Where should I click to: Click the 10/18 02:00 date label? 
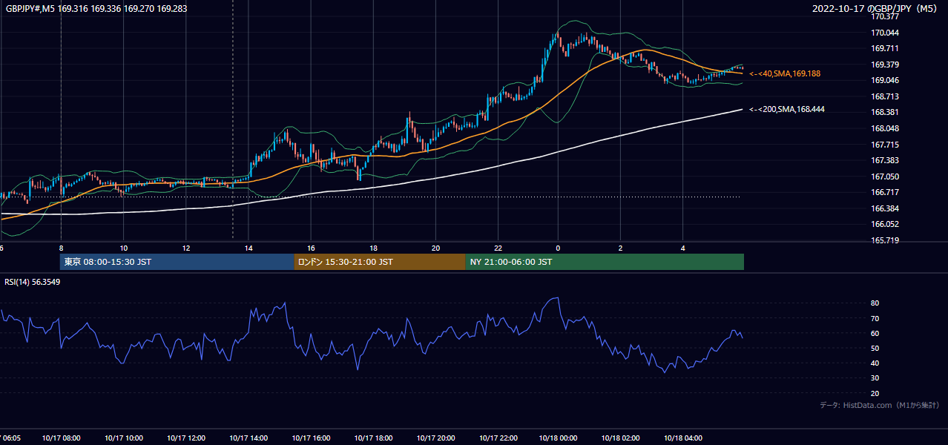pyautogui.click(x=620, y=438)
